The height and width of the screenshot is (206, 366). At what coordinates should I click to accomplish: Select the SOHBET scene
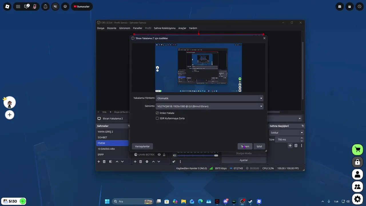112,137
